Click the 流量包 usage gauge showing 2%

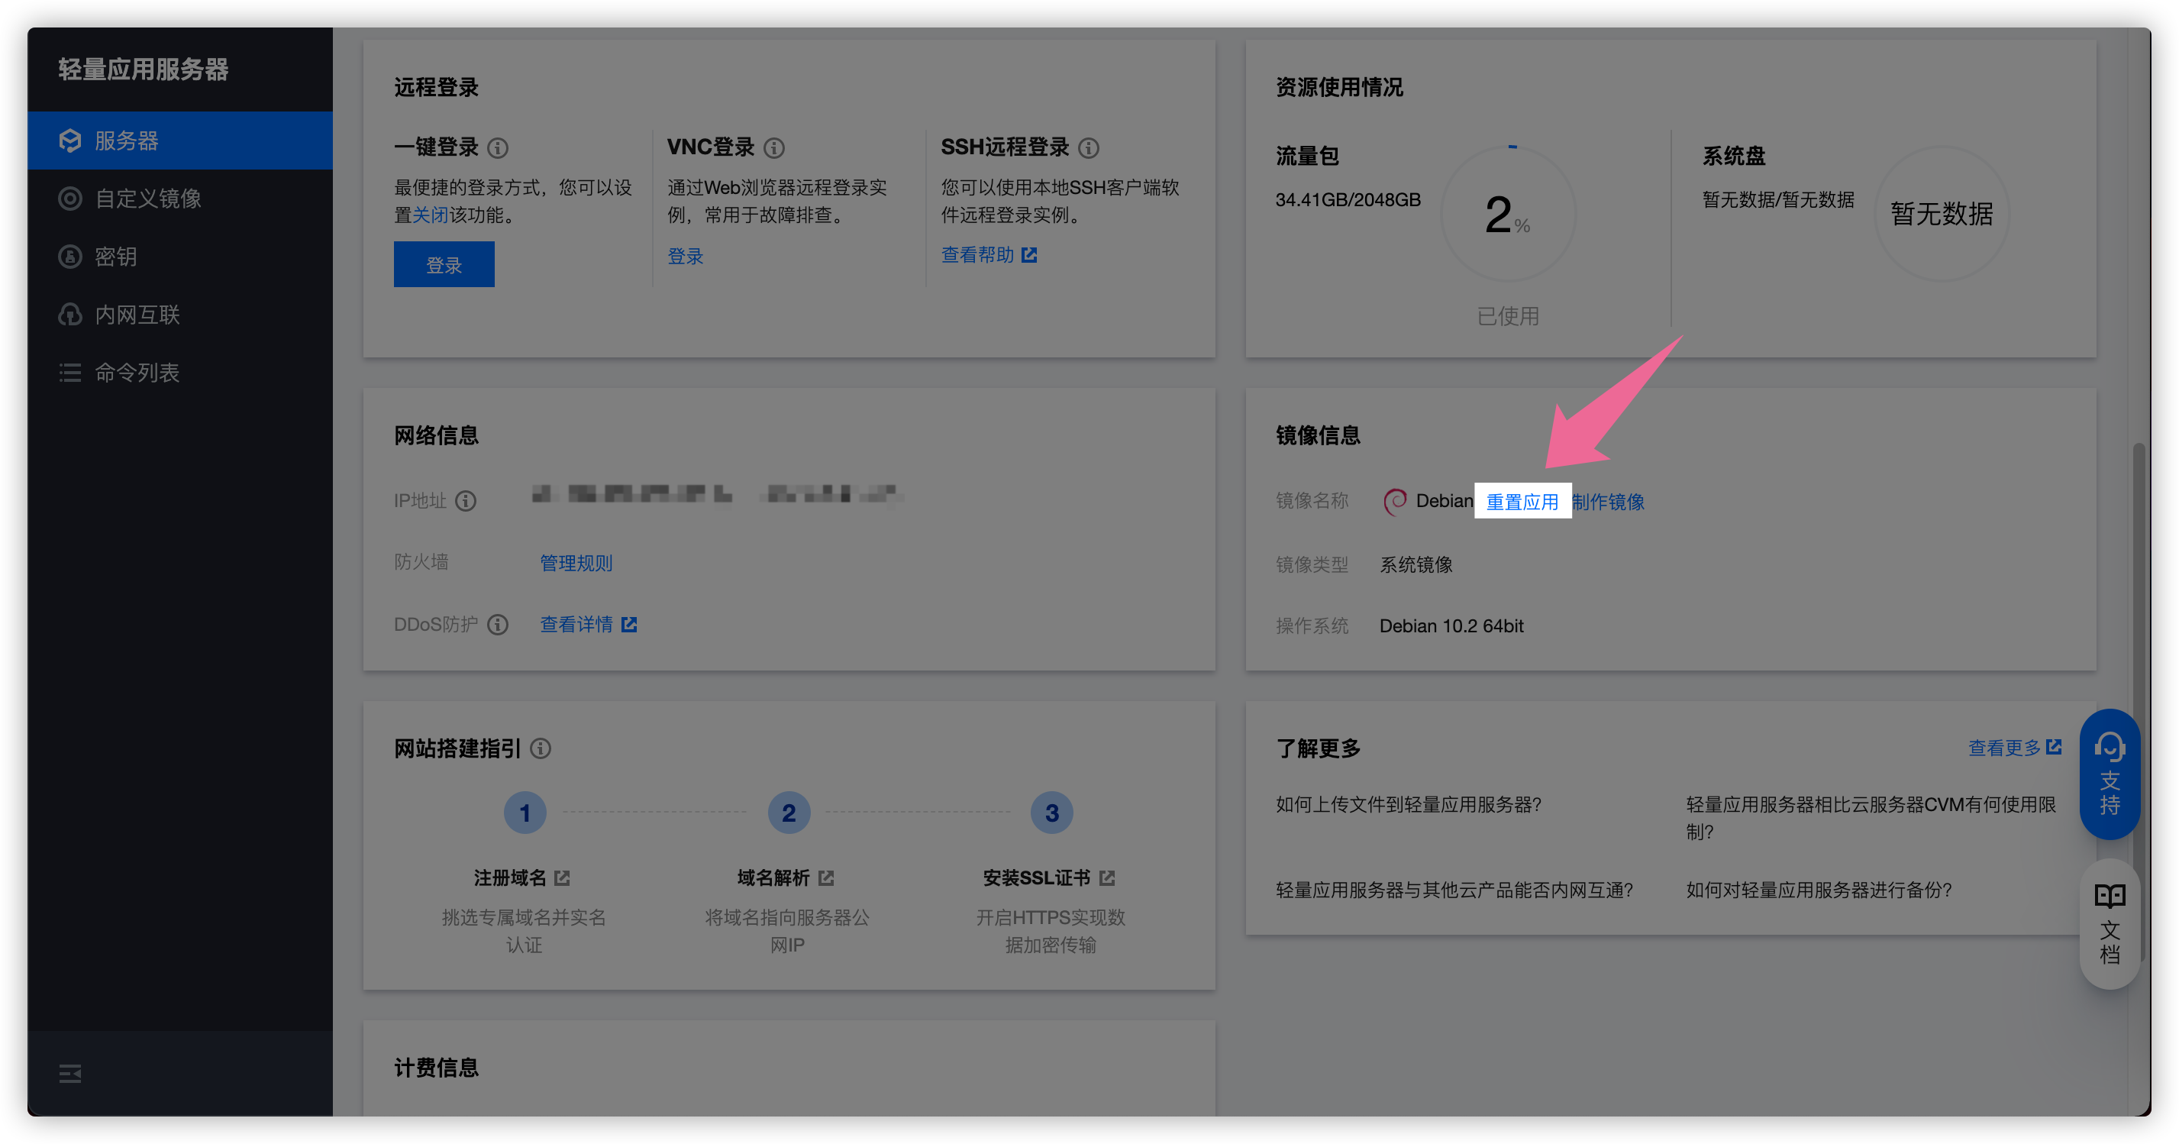pos(1508,214)
